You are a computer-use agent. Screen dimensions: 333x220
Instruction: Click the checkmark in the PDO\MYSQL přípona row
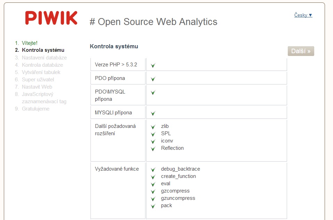(153, 92)
